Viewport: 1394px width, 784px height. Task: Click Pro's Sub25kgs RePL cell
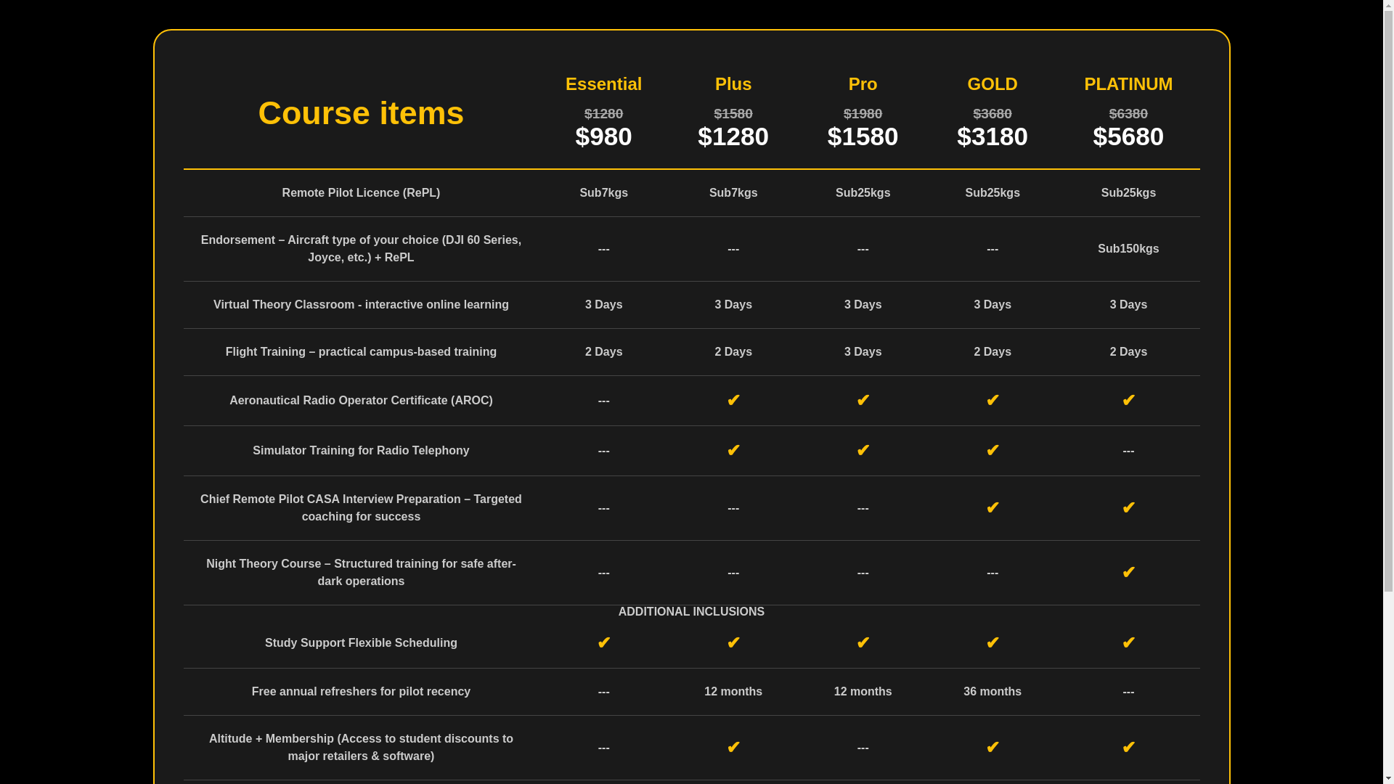(863, 193)
